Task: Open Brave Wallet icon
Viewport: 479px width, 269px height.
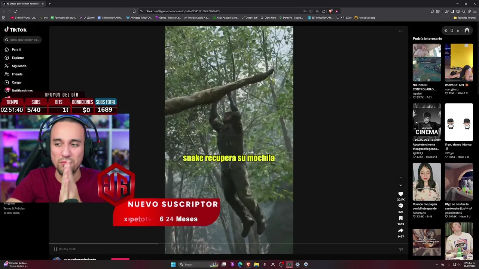Action: click(458, 11)
